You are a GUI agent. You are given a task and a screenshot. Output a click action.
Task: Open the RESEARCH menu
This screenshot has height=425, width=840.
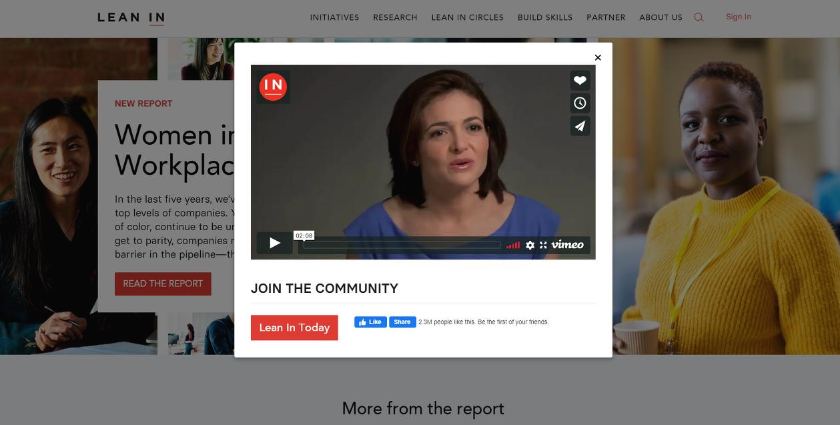(x=395, y=17)
